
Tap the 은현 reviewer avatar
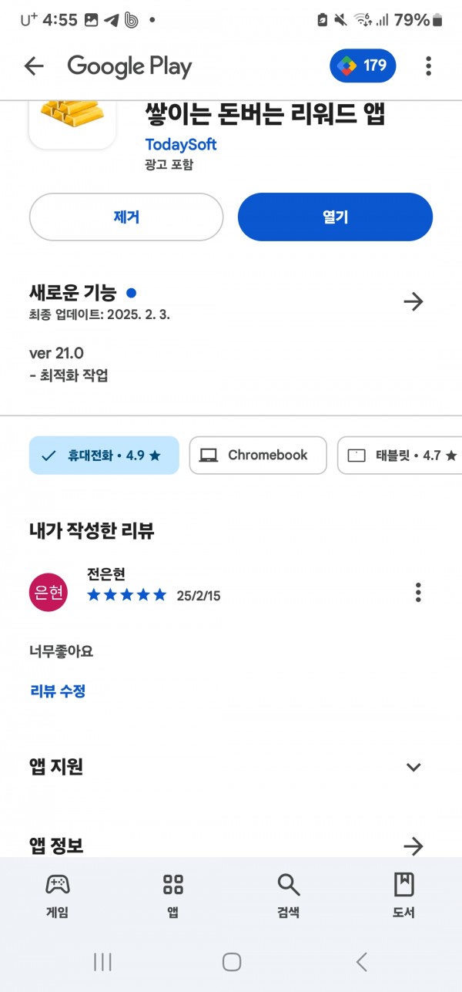(48, 592)
